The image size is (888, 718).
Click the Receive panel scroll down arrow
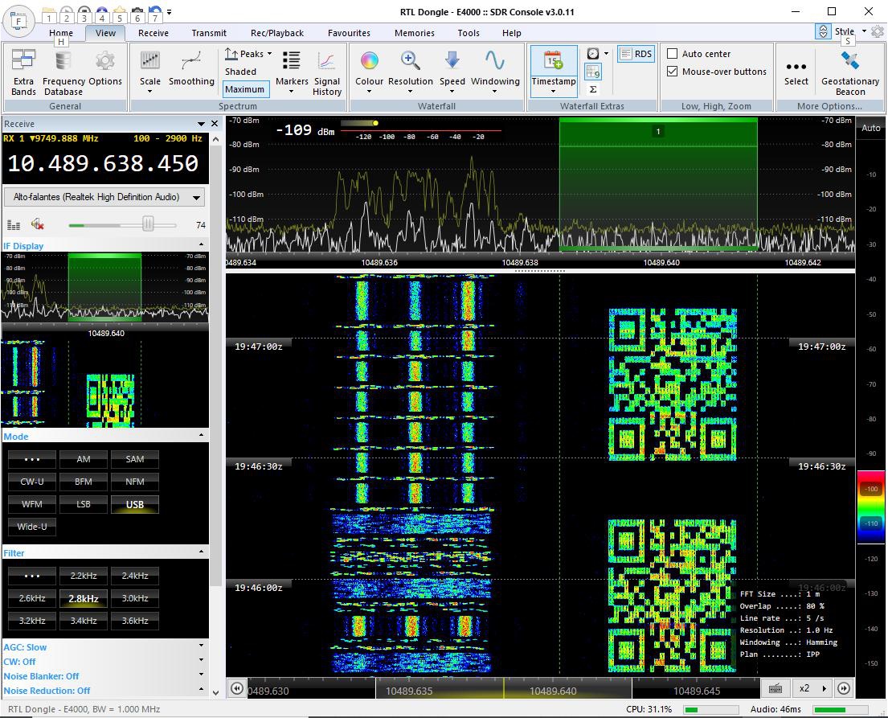[x=215, y=692]
